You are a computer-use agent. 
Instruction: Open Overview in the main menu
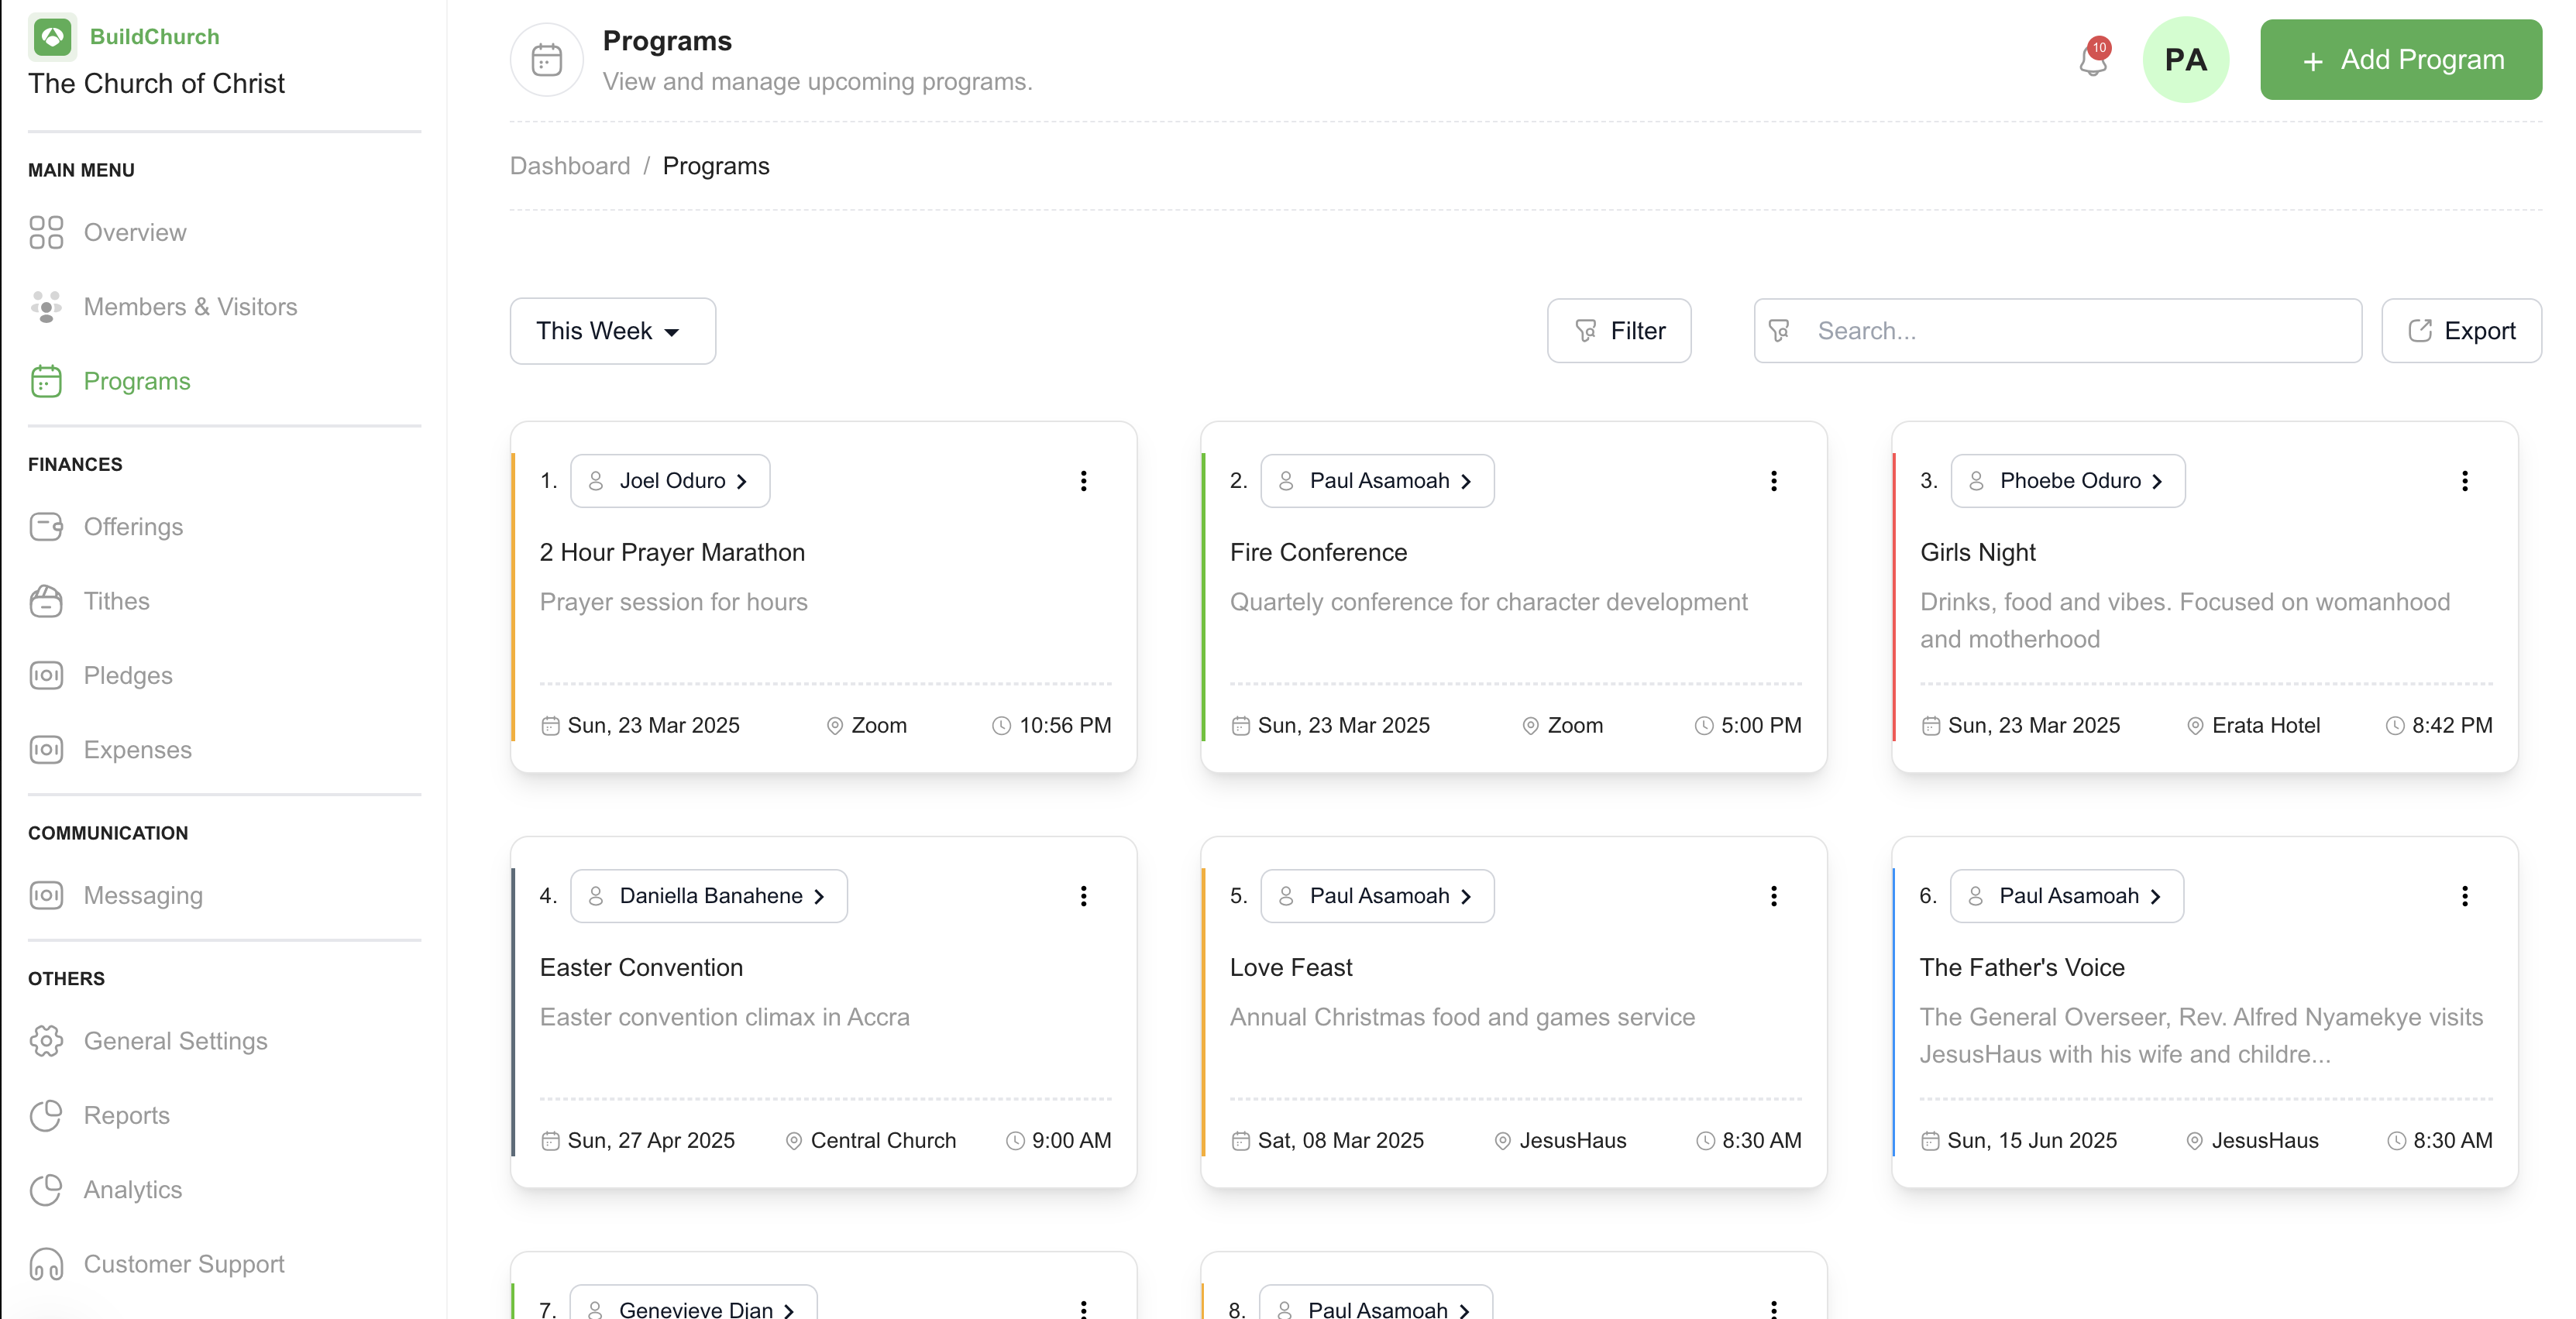[134, 232]
